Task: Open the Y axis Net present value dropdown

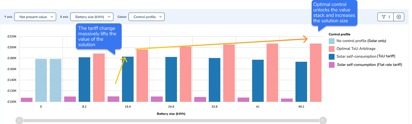Action: 35,17
